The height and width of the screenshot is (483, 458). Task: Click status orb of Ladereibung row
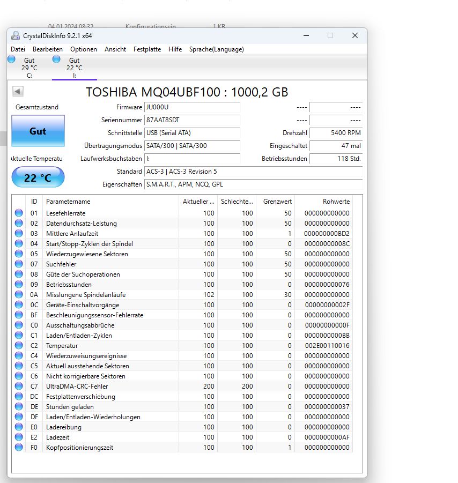point(19,426)
